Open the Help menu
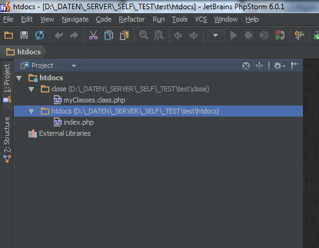319x248 pixels. point(252,19)
